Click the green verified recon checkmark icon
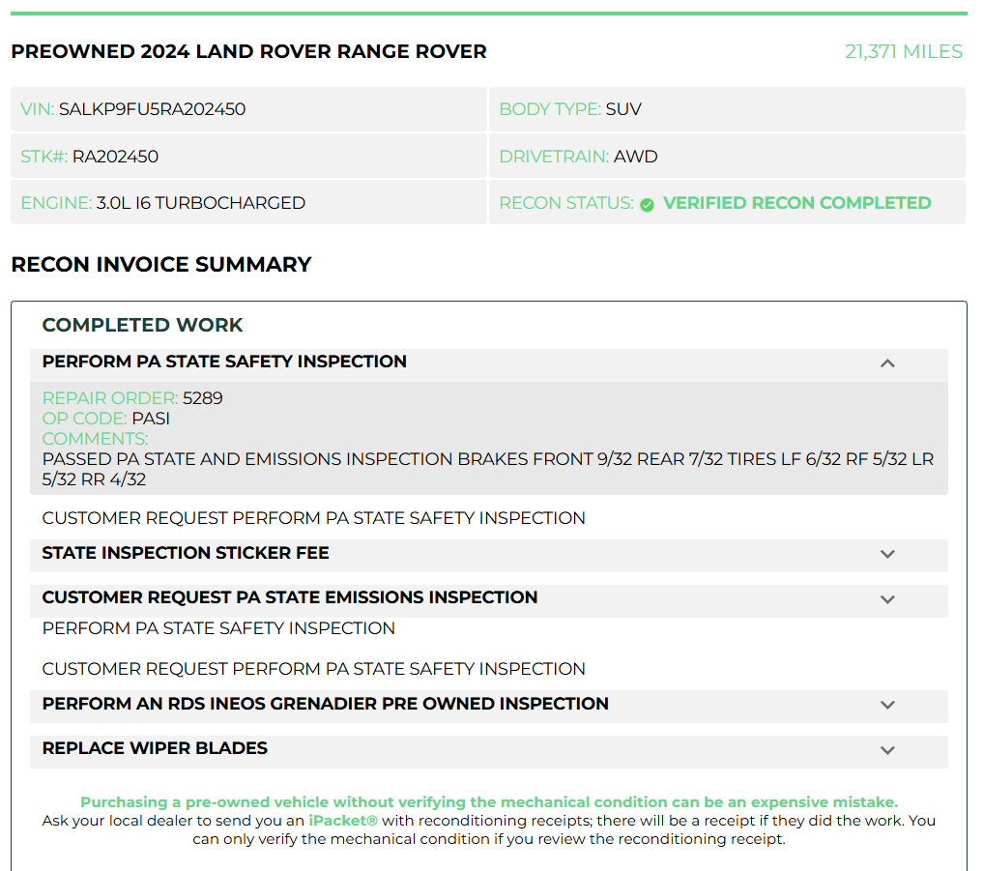The height and width of the screenshot is (871, 983). pos(647,204)
